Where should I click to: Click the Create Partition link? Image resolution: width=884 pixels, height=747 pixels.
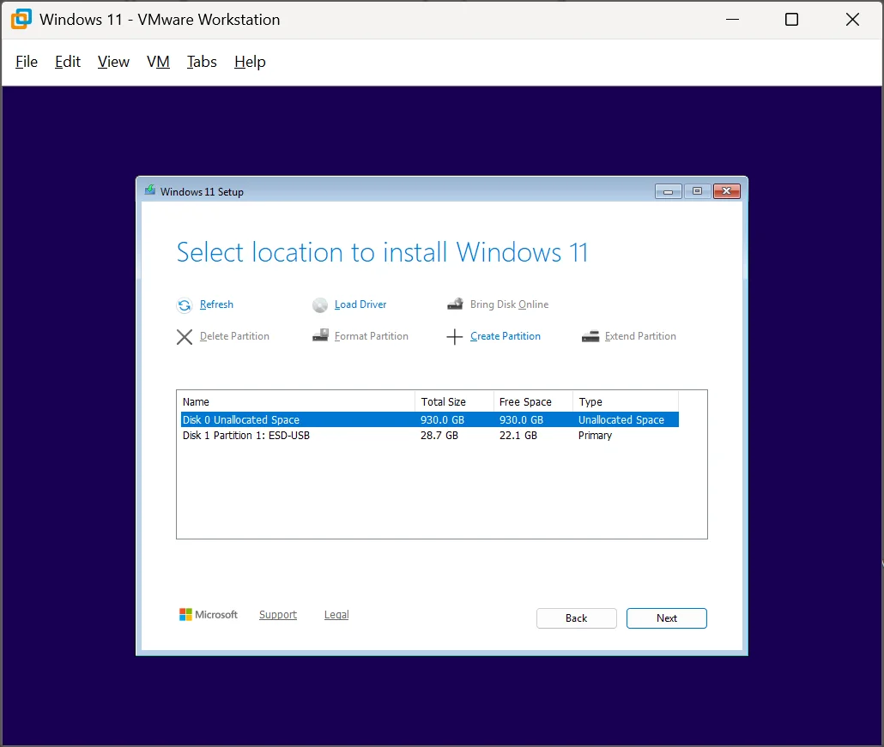pyautogui.click(x=506, y=336)
